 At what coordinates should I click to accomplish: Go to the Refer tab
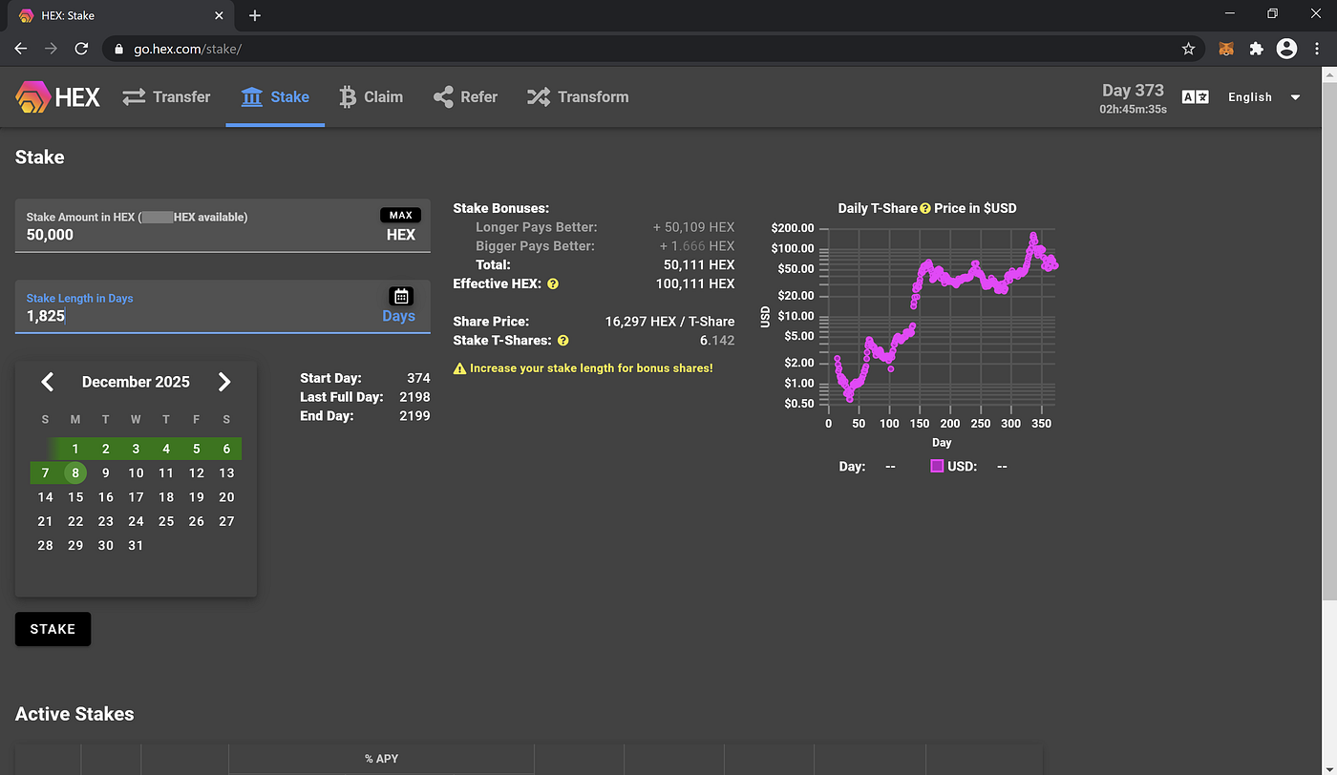(x=465, y=96)
